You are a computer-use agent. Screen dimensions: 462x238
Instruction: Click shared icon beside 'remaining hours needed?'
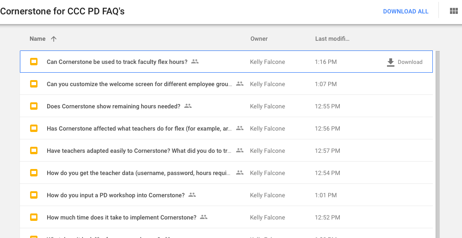pos(188,106)
